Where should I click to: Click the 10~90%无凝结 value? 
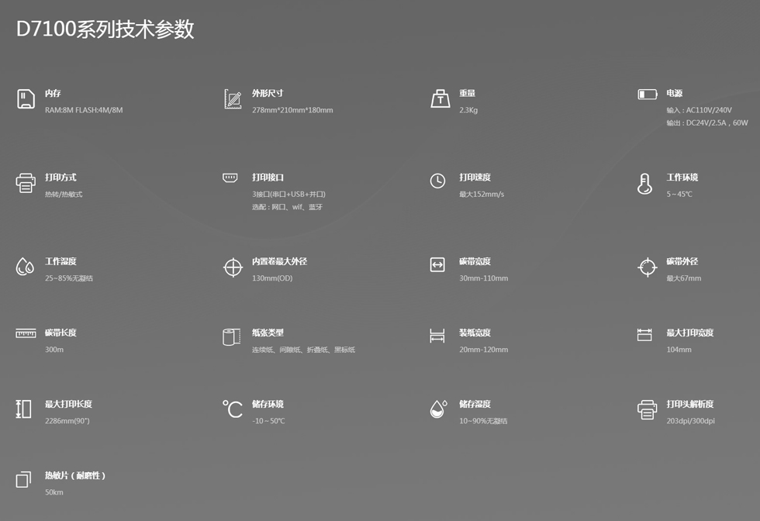[x=483, y=421]
